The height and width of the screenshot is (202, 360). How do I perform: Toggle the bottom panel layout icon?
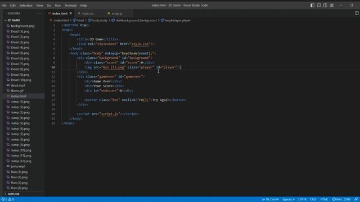319,5
